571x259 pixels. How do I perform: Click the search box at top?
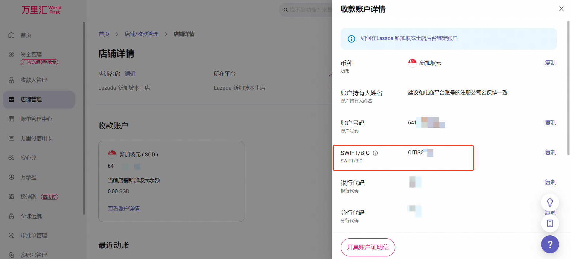coord(305,10)
